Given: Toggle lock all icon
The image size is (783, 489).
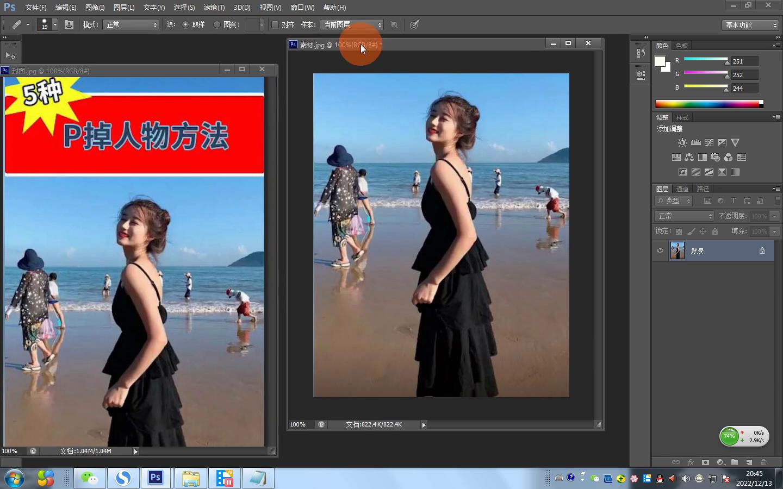Looking at the screenshot, I should (715, 231).
